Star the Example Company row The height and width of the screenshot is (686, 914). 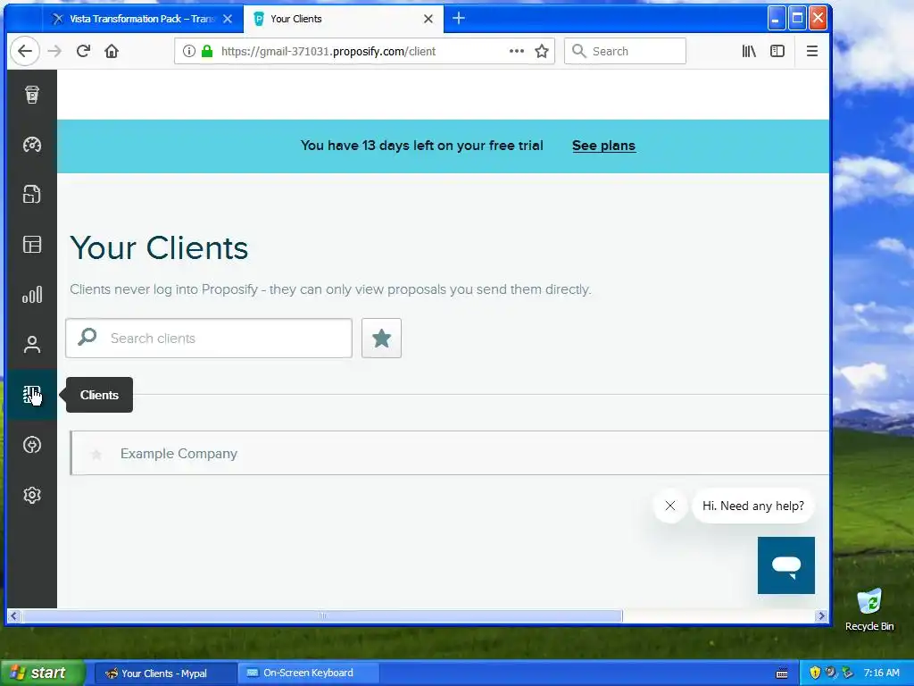point(96,454)
